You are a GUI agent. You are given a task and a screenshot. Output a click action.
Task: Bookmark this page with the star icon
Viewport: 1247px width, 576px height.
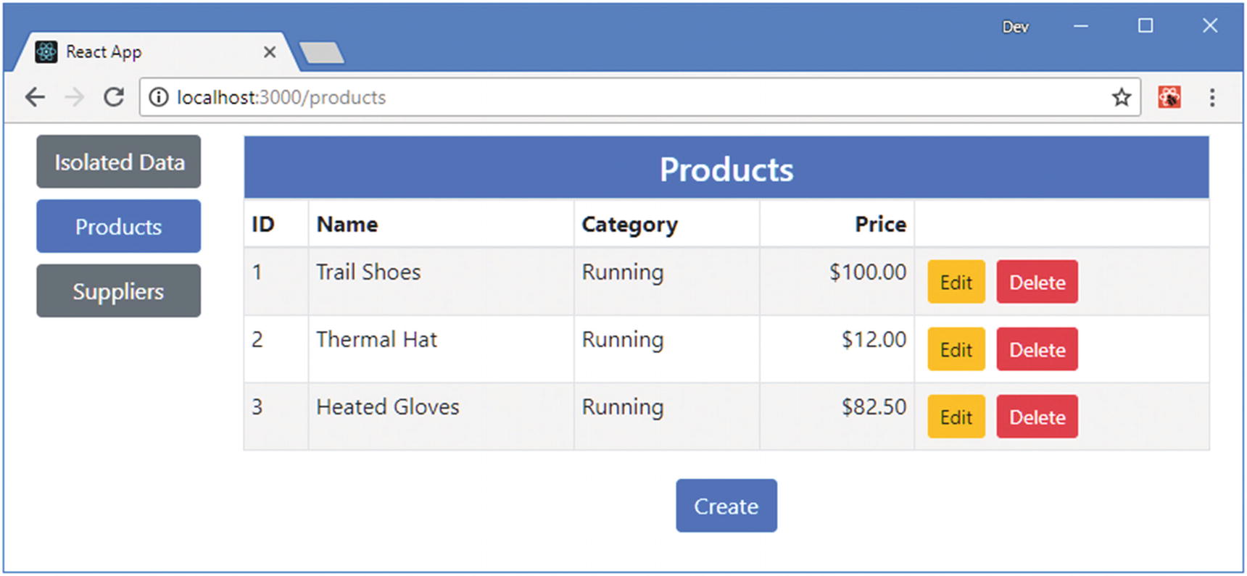[x=1121, y=97]
